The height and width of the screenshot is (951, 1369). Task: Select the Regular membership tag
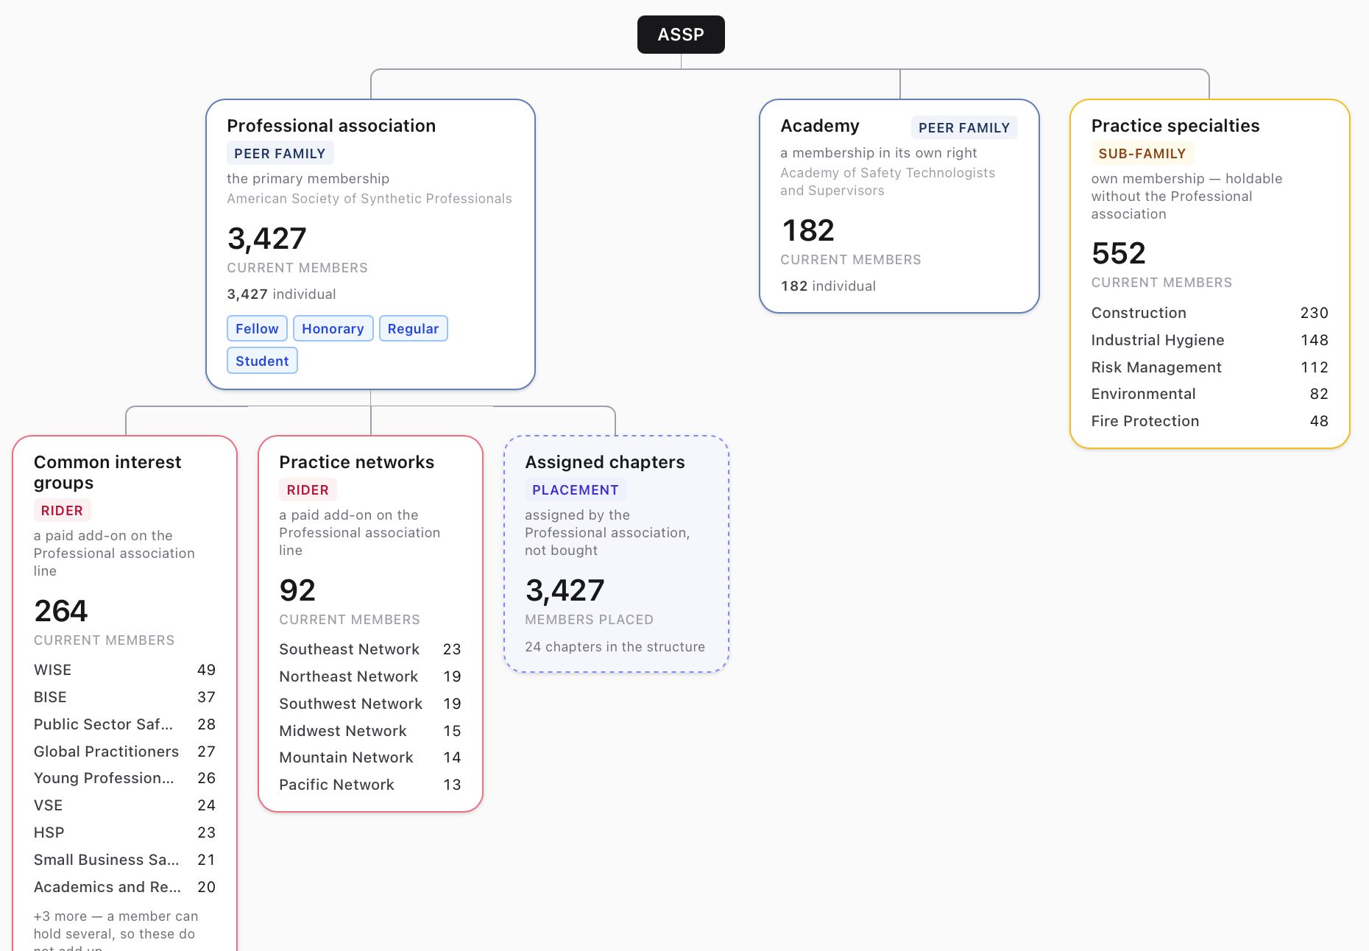[x=413, y=328]
